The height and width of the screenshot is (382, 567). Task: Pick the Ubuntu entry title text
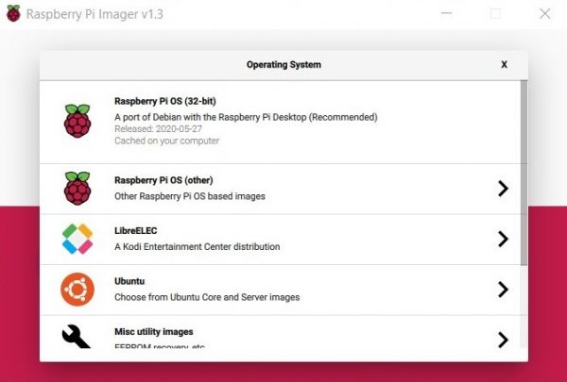point(132,281)
